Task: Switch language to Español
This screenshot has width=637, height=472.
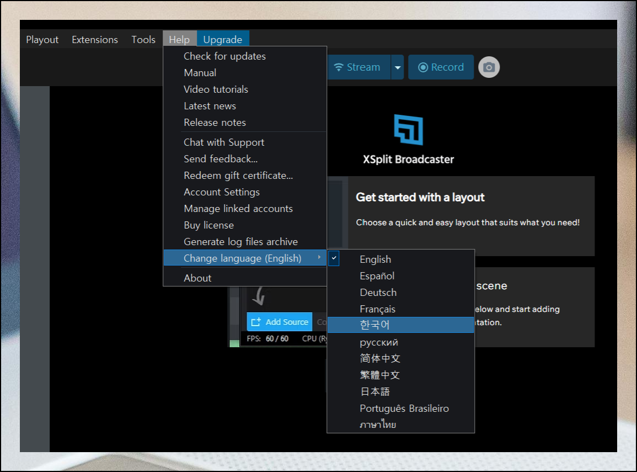Action: click(x=400, y=276)
